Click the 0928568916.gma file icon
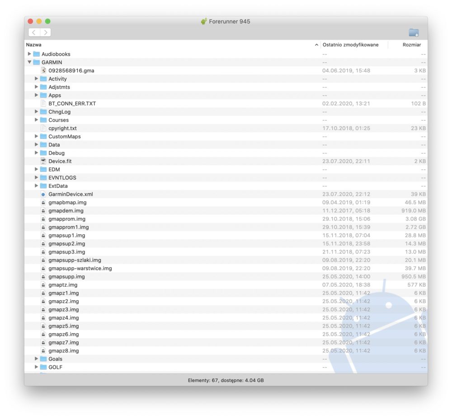The width and height of the screenshot is (452, 418). tap(43, 70)
